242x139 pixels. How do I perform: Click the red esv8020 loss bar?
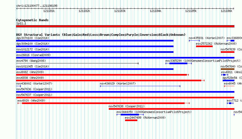(x=103, y=103)
